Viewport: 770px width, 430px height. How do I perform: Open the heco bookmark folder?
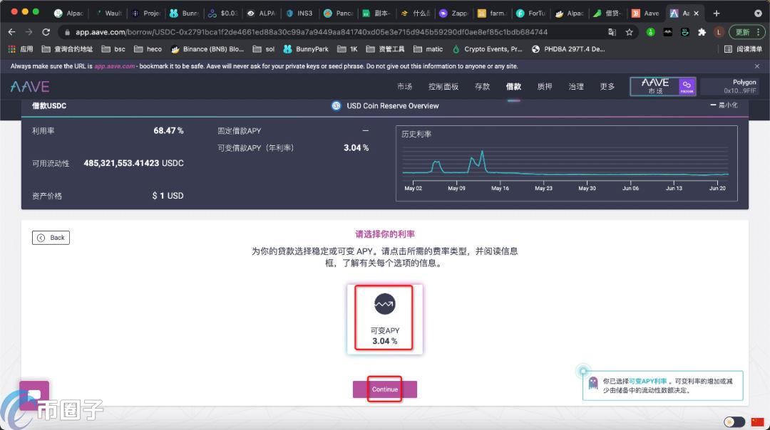(148, 49)
